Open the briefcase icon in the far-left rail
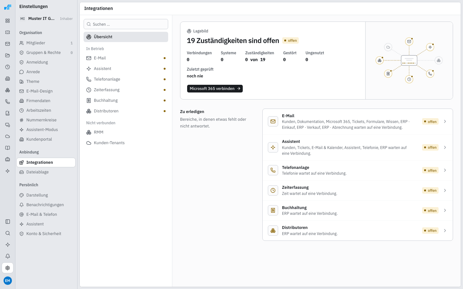The image size is (463, 289). pos(8,160)
